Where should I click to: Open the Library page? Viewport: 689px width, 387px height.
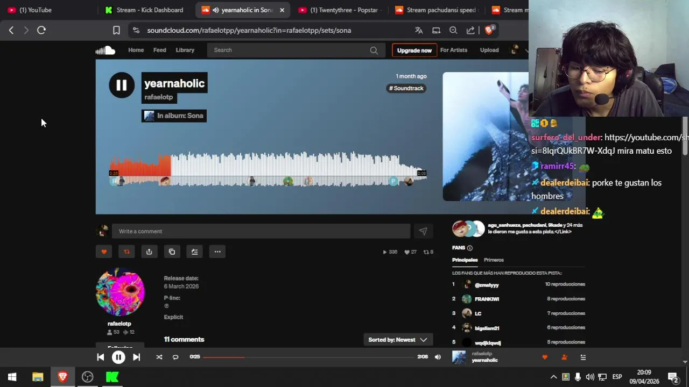[x=185, y=50]
